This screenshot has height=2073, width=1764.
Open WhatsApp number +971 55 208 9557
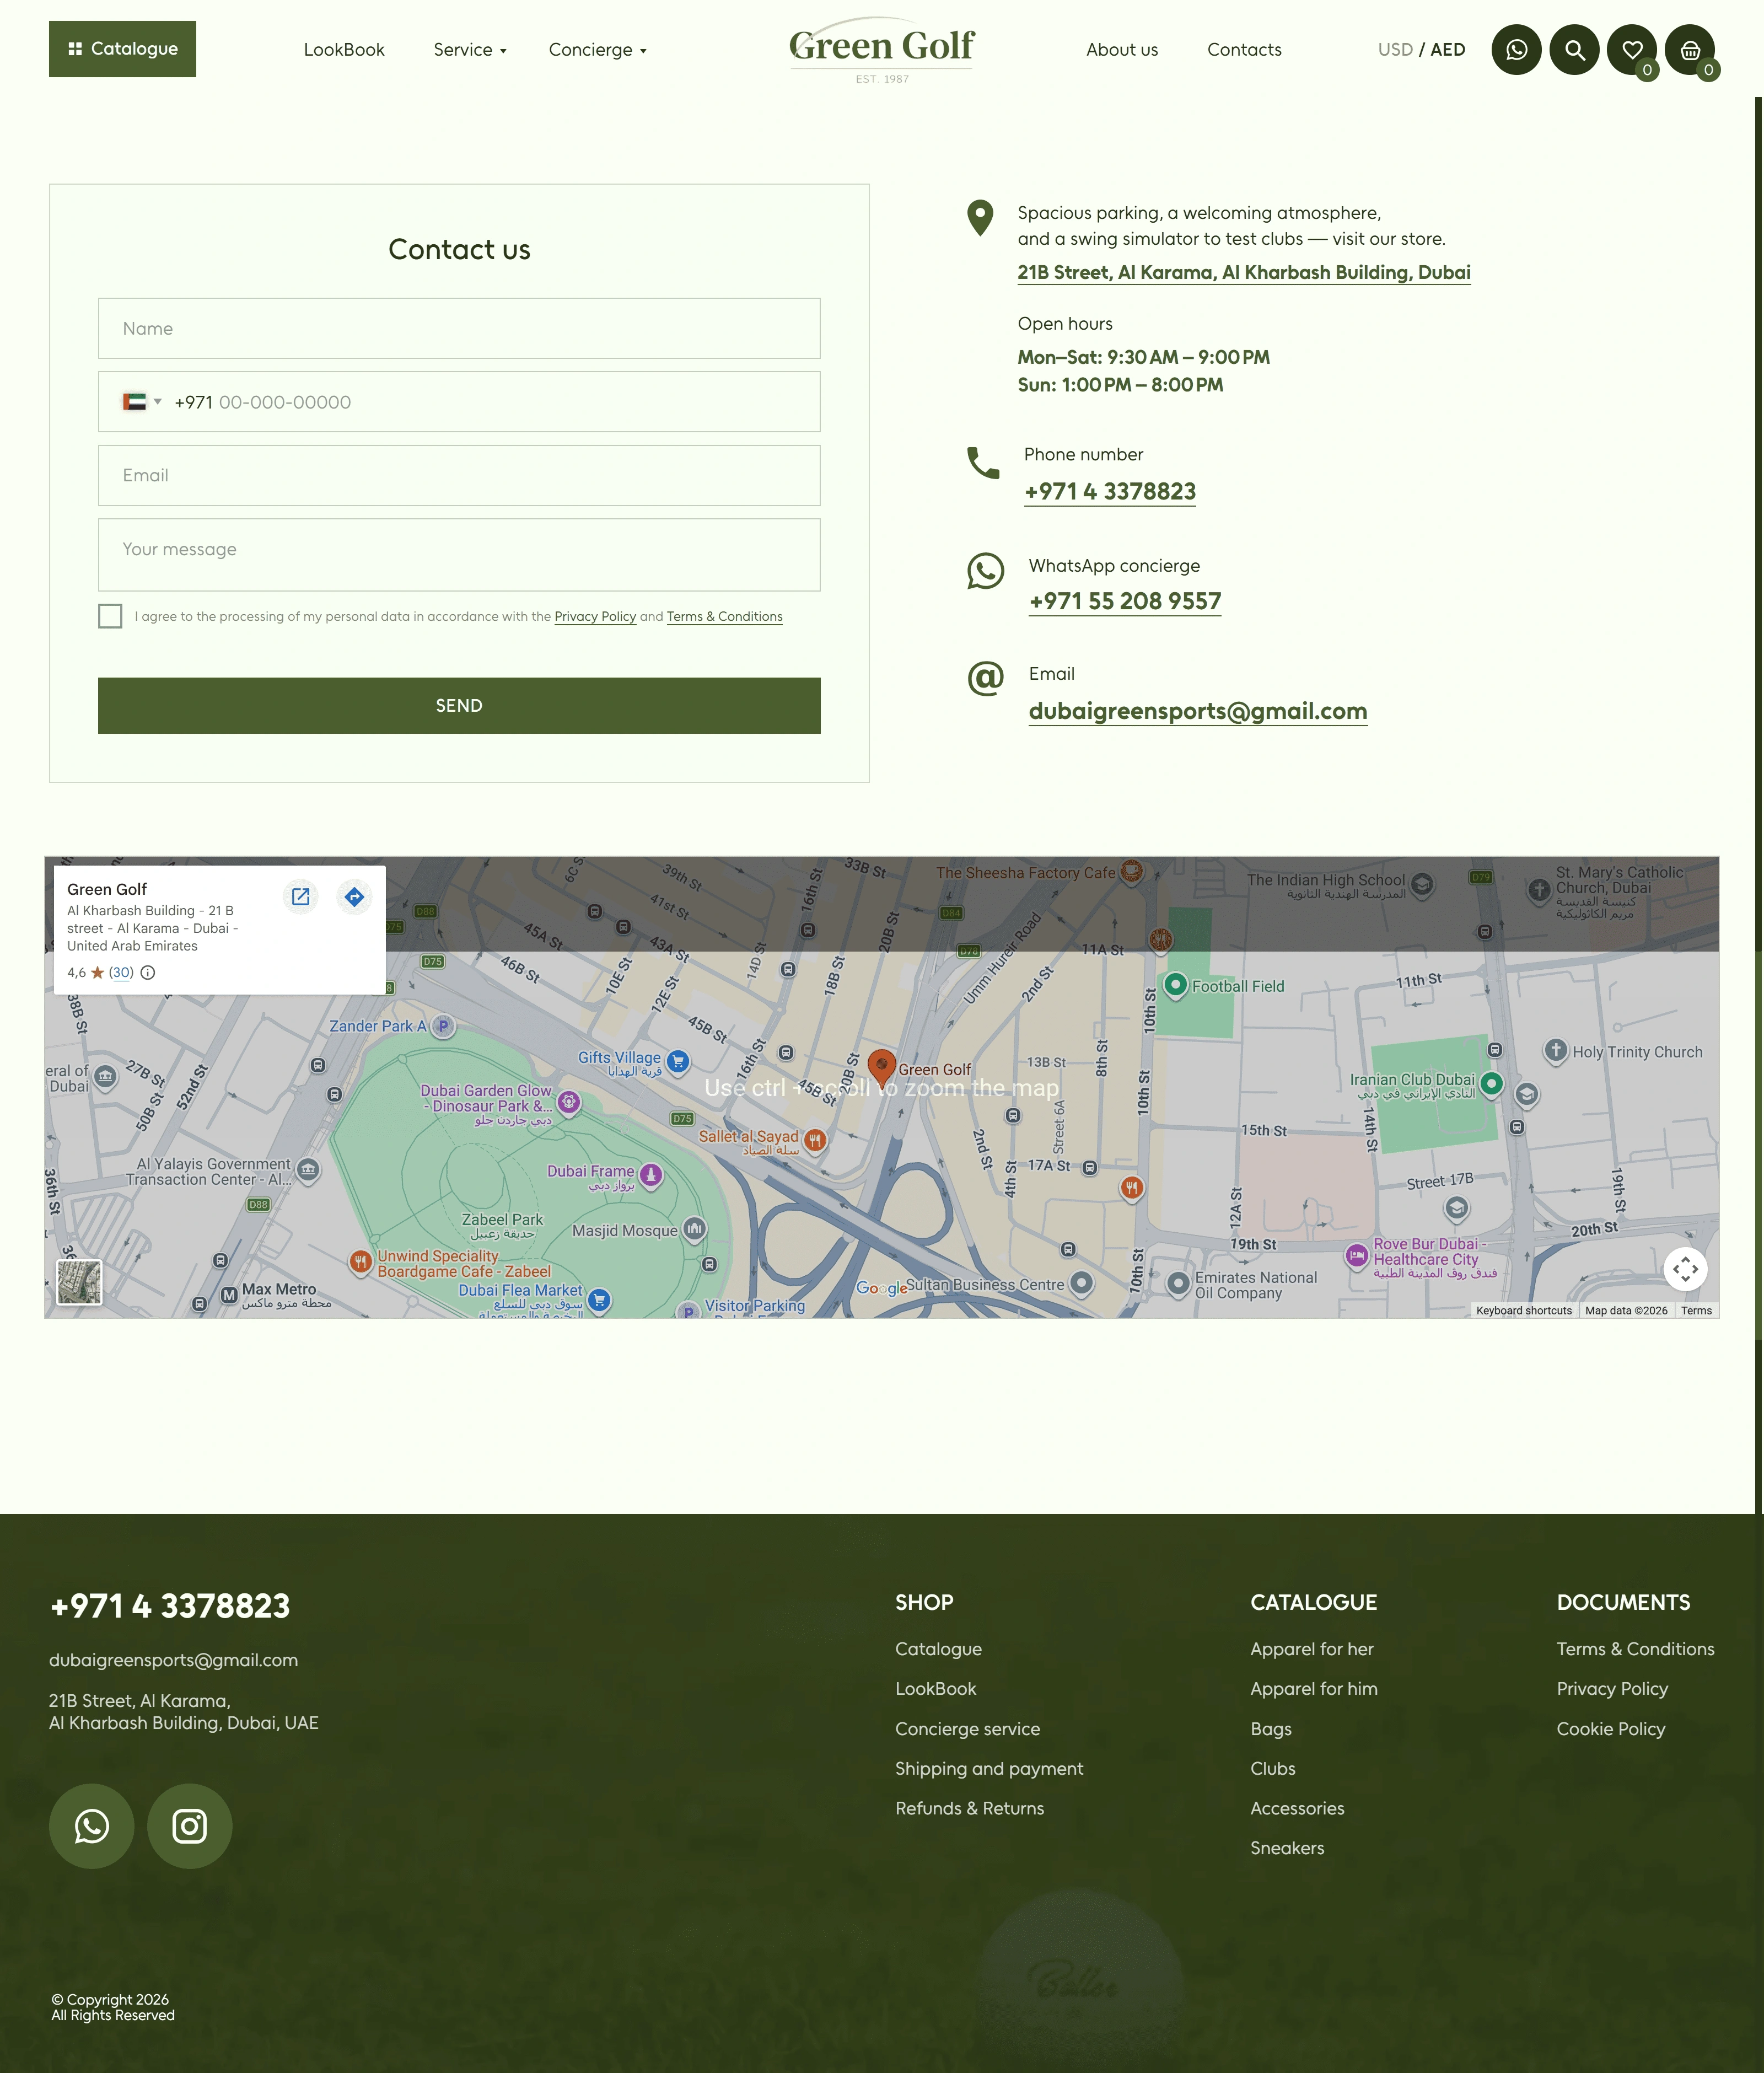pyautogui.click(x=1125, y=601)
